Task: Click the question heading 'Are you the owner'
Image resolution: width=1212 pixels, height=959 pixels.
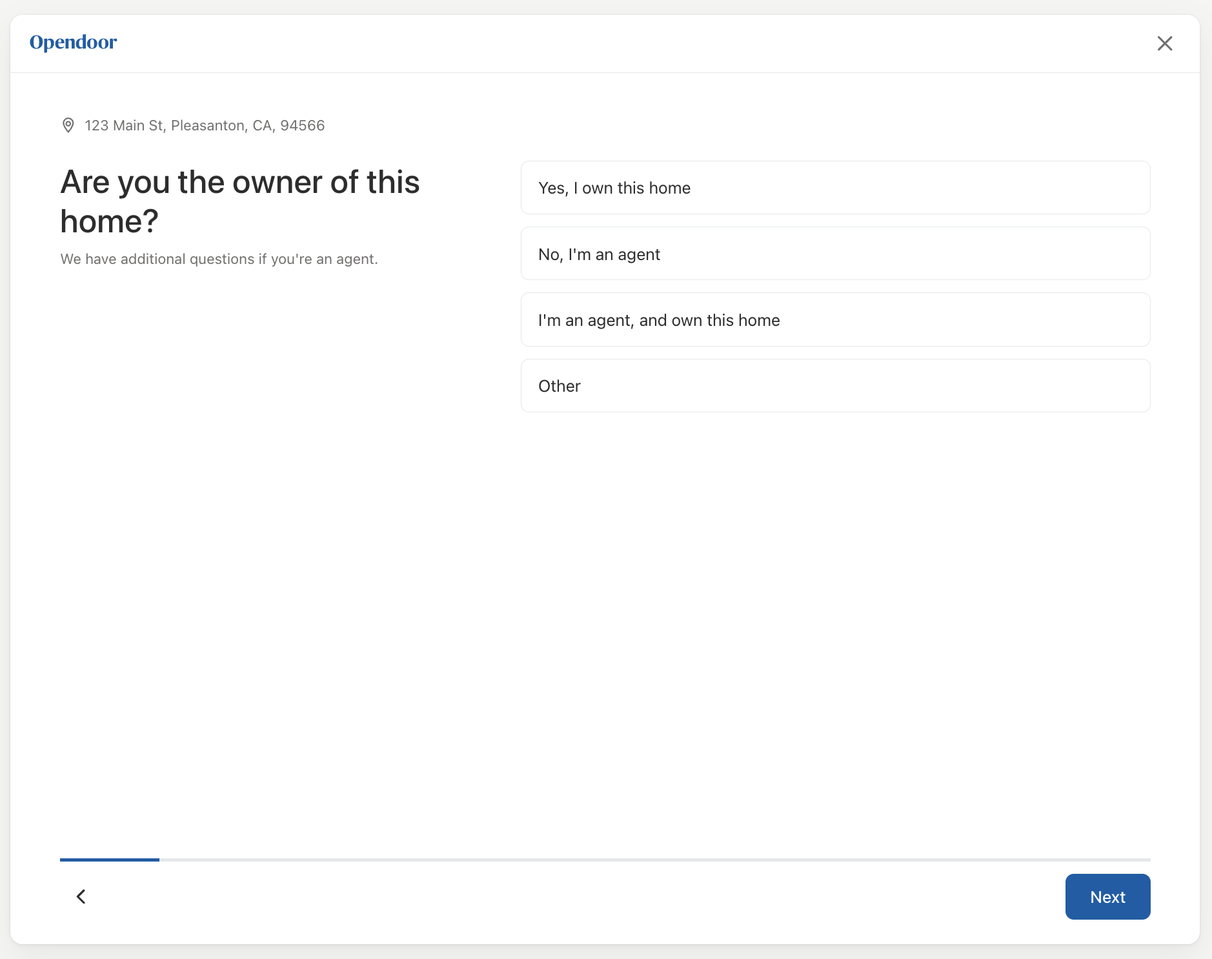Action: [x=239, y=201]
